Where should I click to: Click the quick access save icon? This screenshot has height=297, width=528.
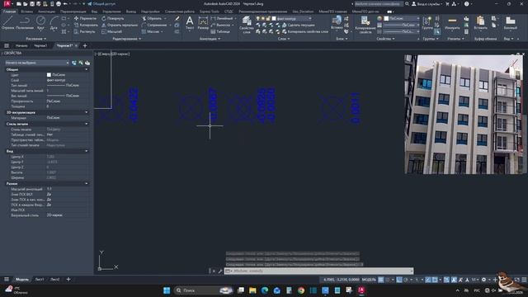point(32,3)
